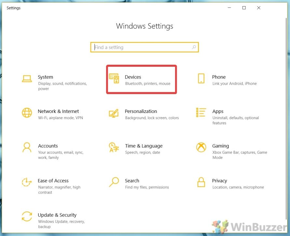
Task: Click the Network & Internet globe icon
Action: (x=27, y=113)
